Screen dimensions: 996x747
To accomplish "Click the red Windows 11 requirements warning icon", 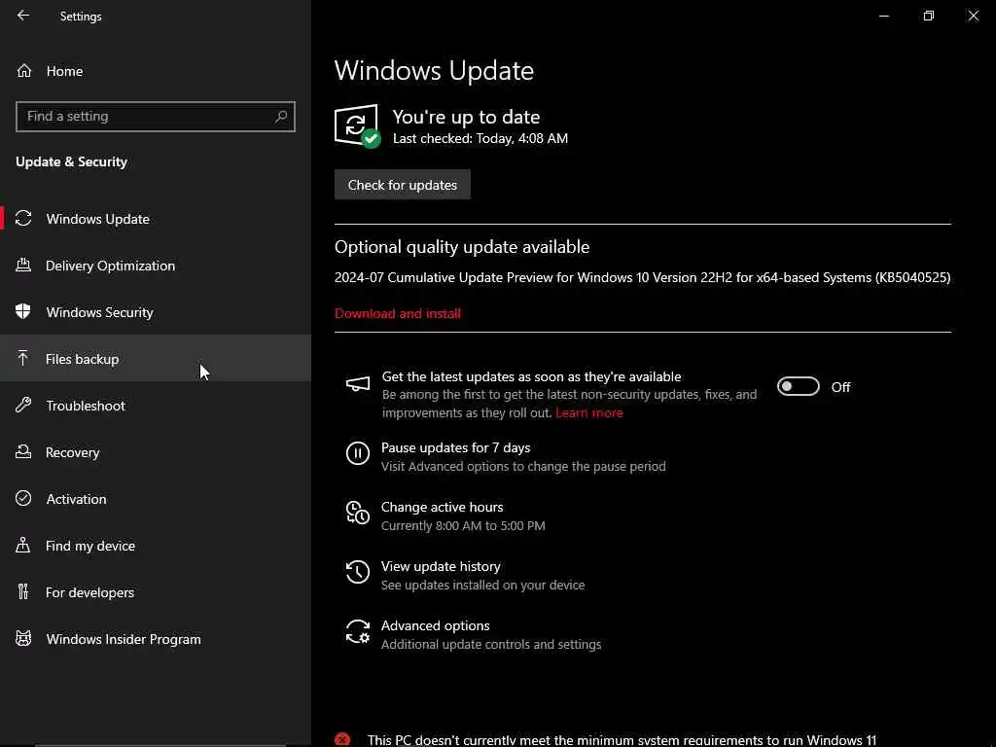I will 342,739.
